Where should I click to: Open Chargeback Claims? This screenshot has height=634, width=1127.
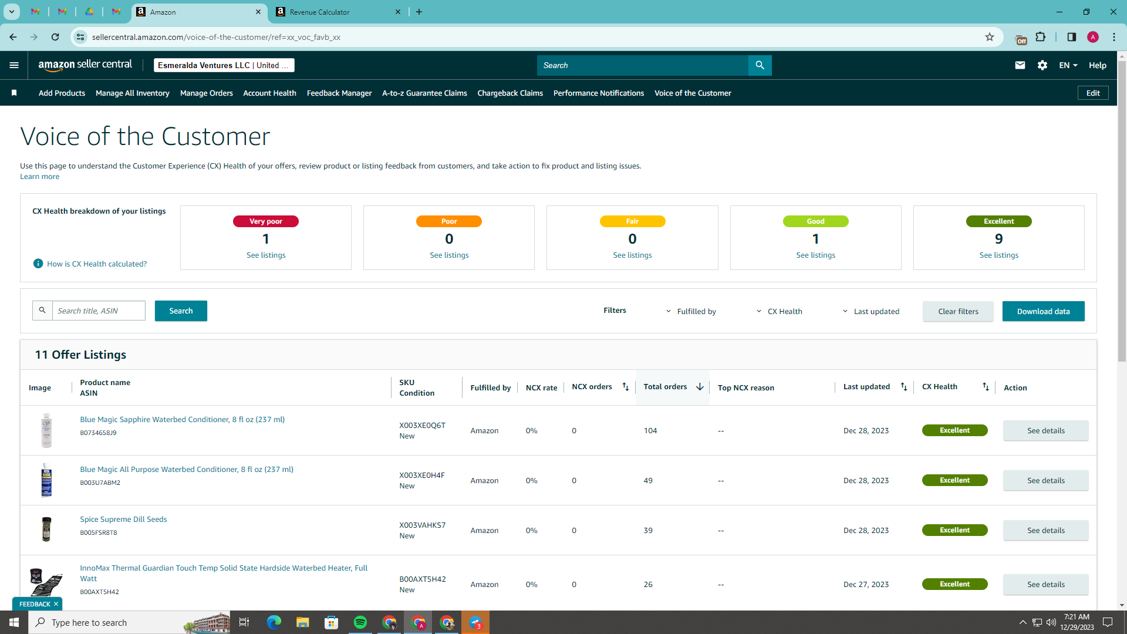tap(510, 93)
